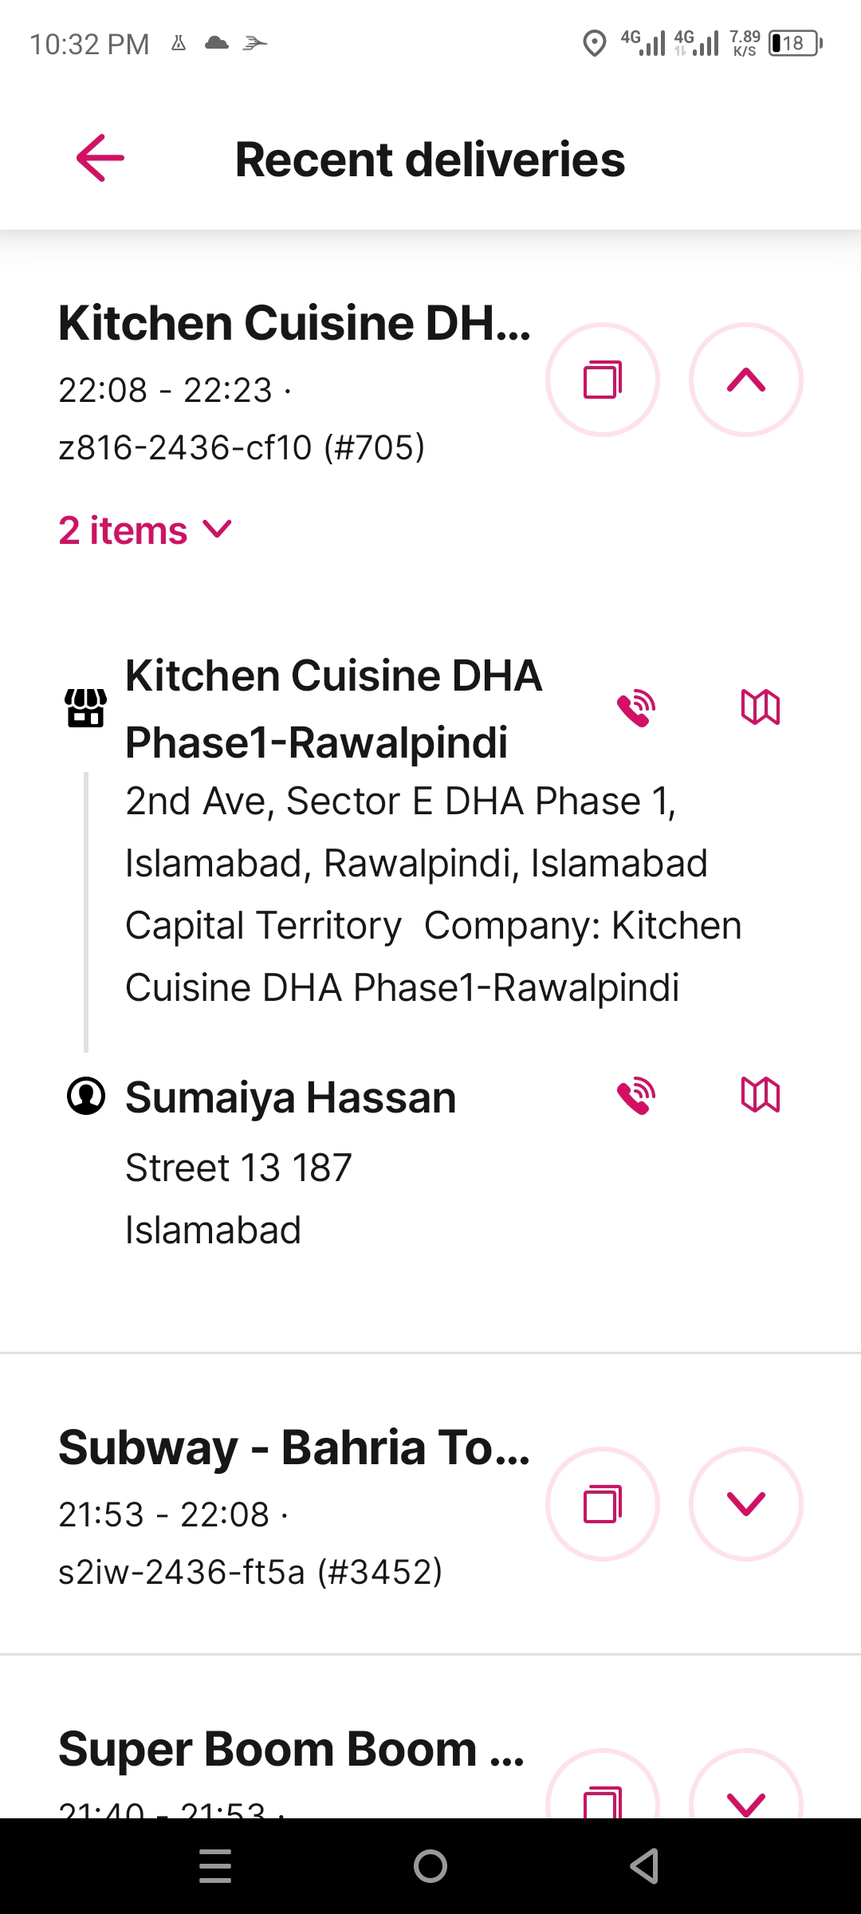This screenshot has height=1914, width=861.
Task: Expand the Subway - Bahria delivery
Action: [x=746, y=1504]
